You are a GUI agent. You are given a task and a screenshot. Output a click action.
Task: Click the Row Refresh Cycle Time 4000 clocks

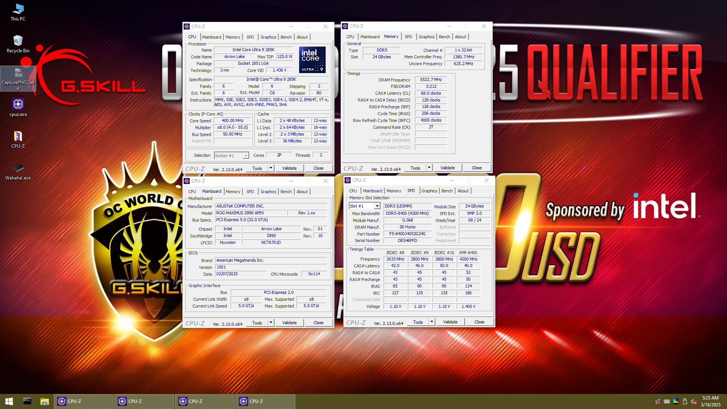(x=431, y=120)
